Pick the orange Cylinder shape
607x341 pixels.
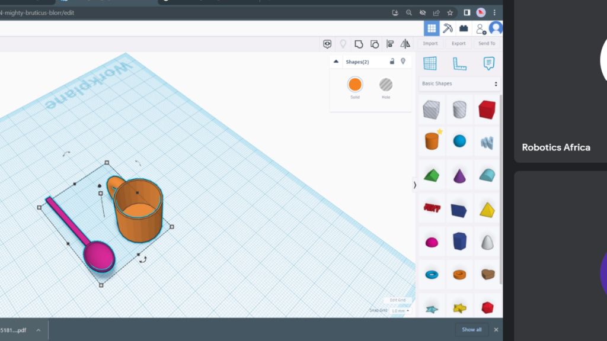click(x=432, y=141)
